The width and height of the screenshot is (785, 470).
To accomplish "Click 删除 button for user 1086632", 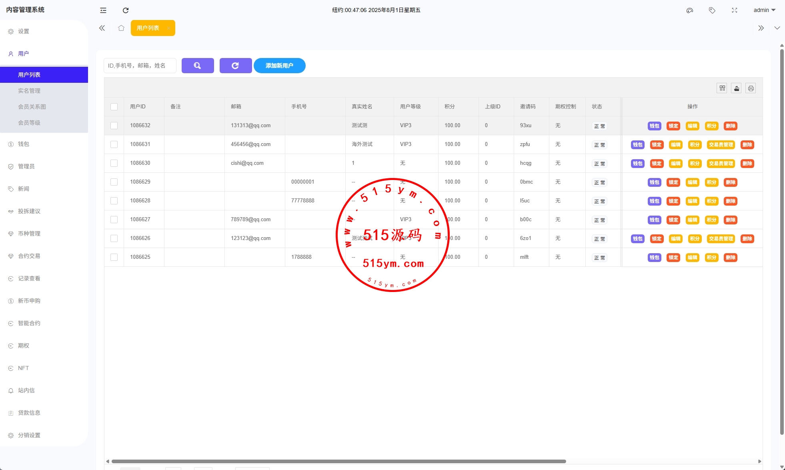I will (x=731, y=126).
